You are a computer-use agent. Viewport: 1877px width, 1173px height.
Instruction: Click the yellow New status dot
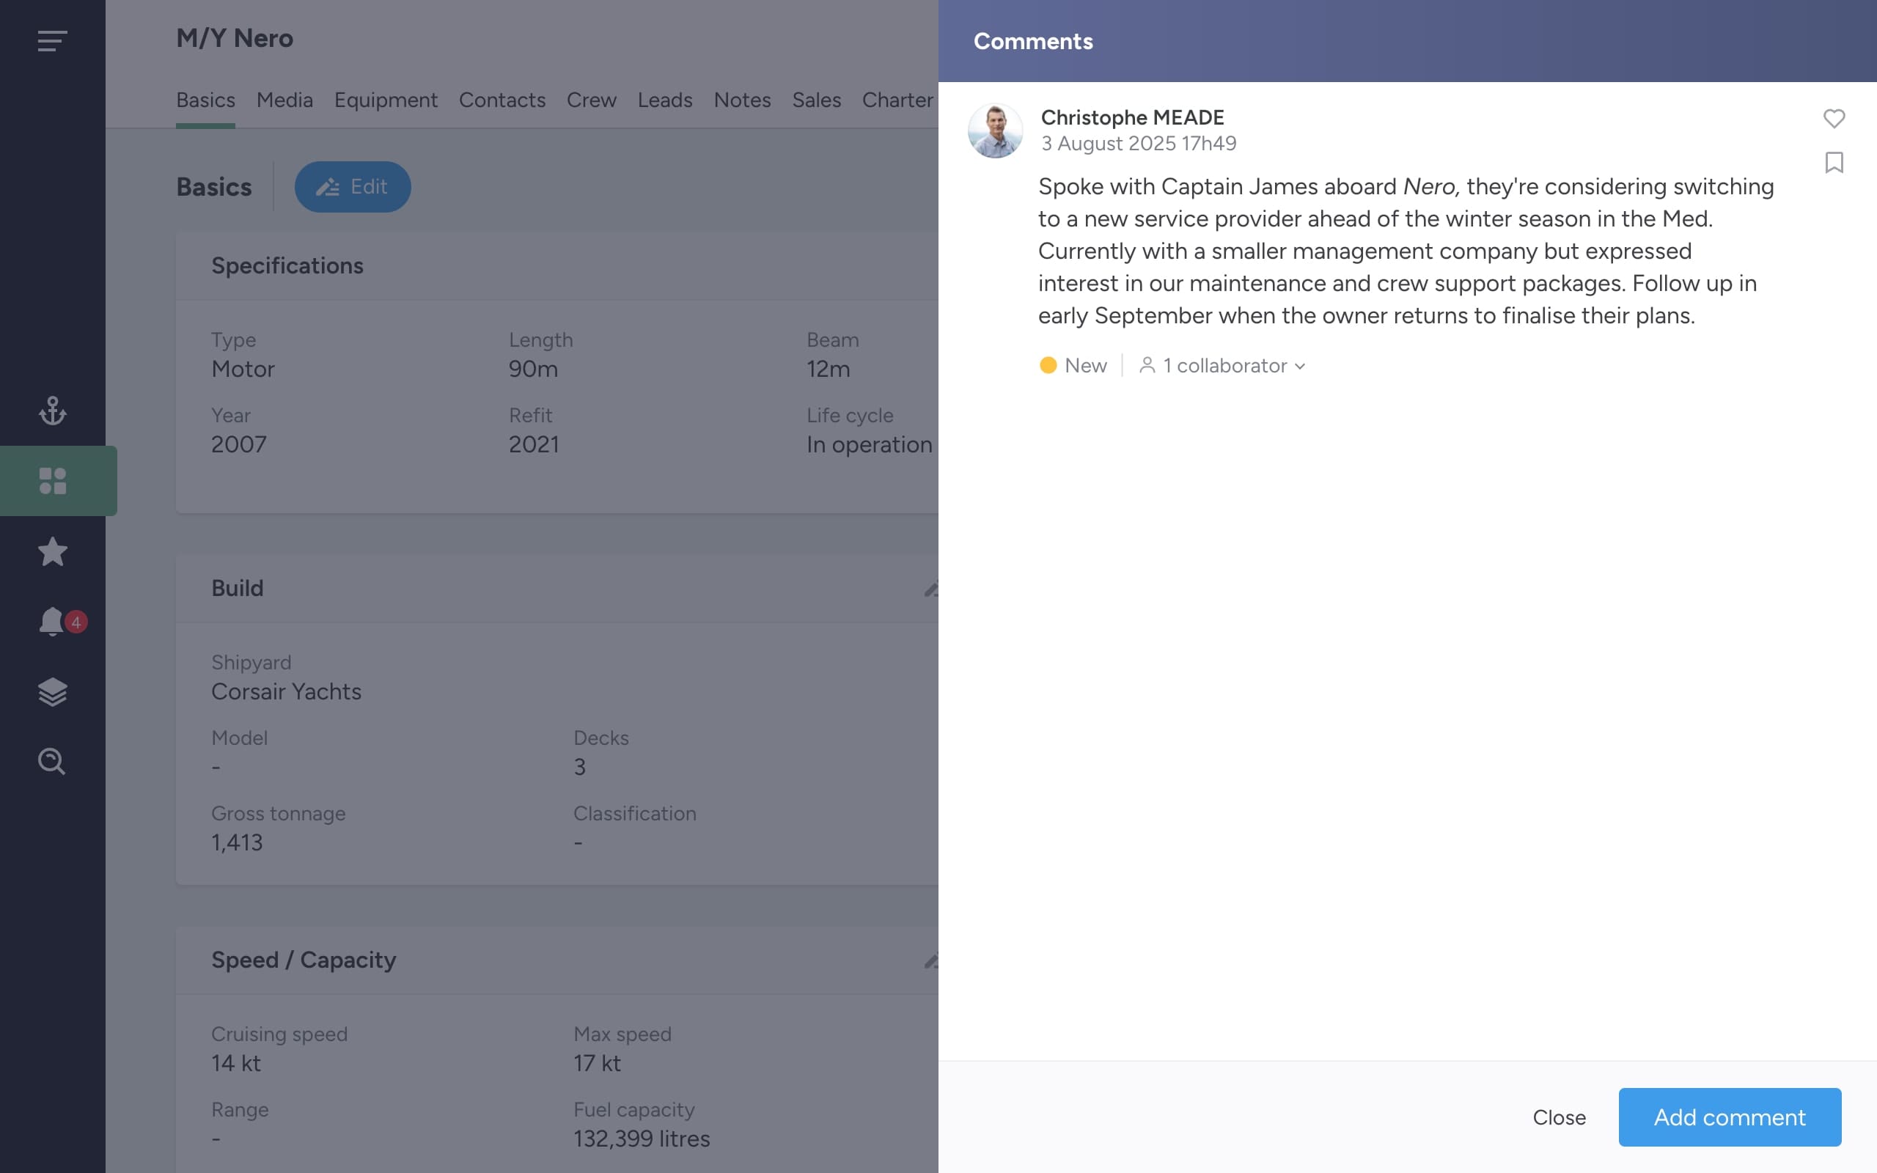tap(1048, 365)
